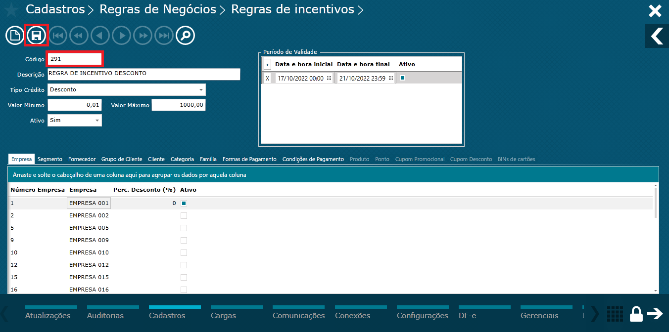Open search with magnifier icon
The height and width of the screenshot is (332, 669).
click(x=186, y=36)
